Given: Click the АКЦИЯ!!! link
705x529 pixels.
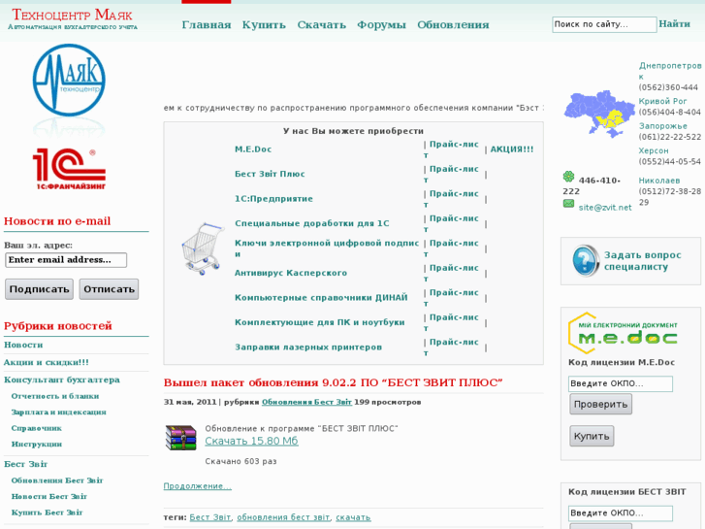Looking at the screenshot, I should (x=512, y=149).
